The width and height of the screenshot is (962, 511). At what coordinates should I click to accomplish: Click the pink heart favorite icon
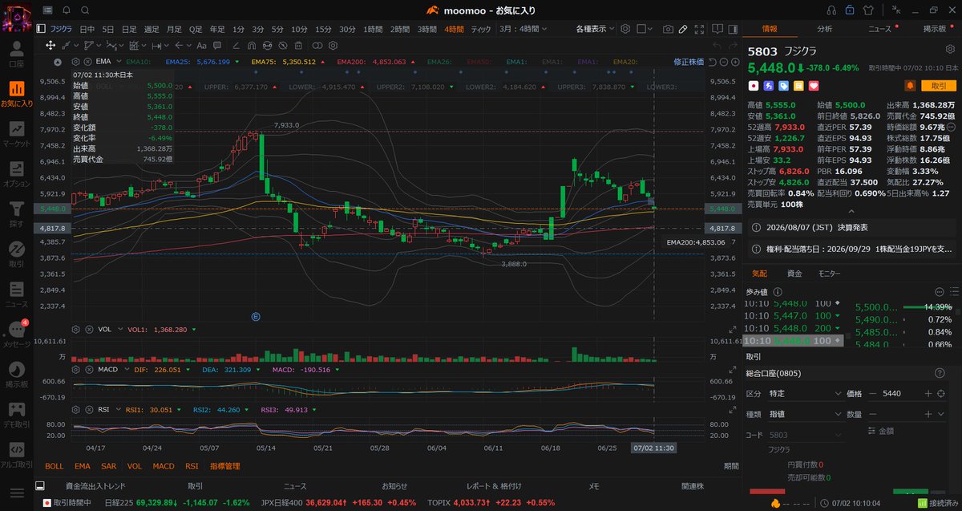coord(814,85)
